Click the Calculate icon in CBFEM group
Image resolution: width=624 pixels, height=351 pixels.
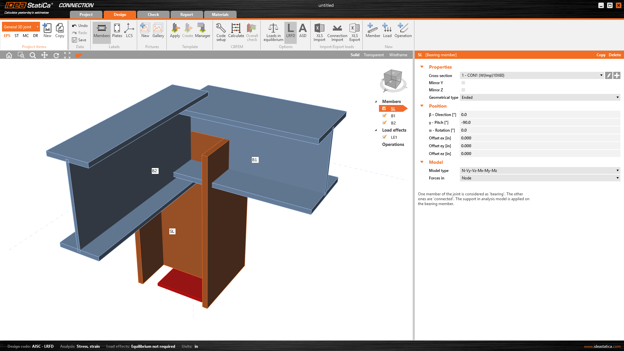pos(236,29)
